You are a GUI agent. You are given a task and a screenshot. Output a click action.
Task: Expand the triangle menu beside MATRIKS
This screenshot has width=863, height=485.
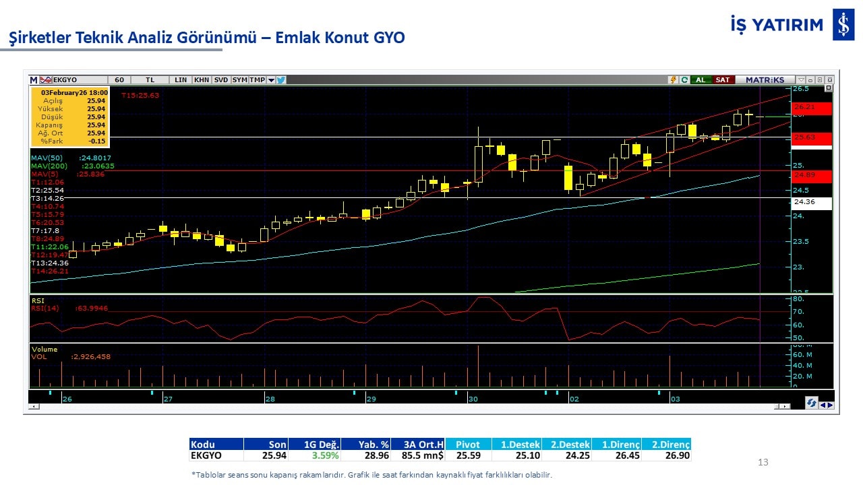(801, 79)
